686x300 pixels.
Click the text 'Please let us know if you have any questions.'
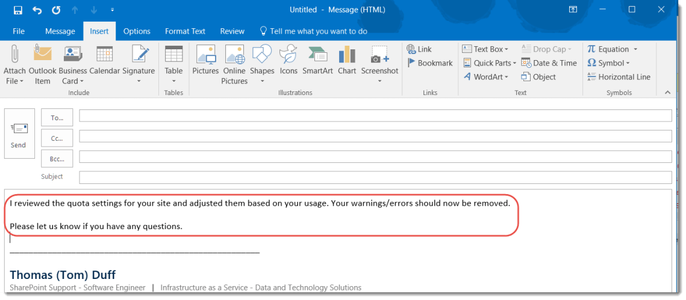coord(96,226)
